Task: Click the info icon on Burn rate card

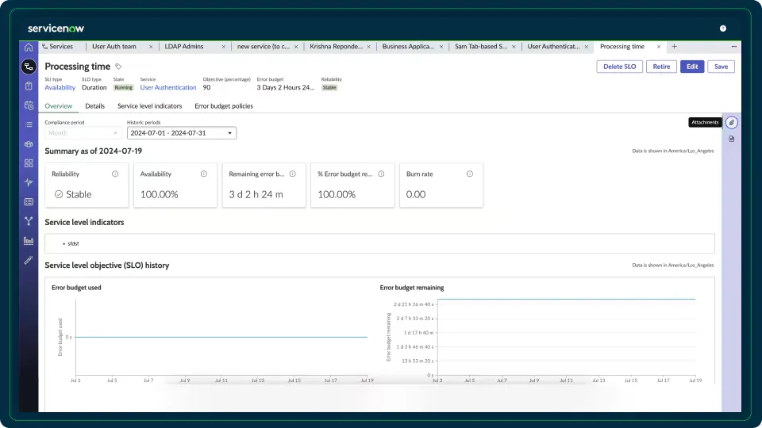Action: click(x=470, y=174)
